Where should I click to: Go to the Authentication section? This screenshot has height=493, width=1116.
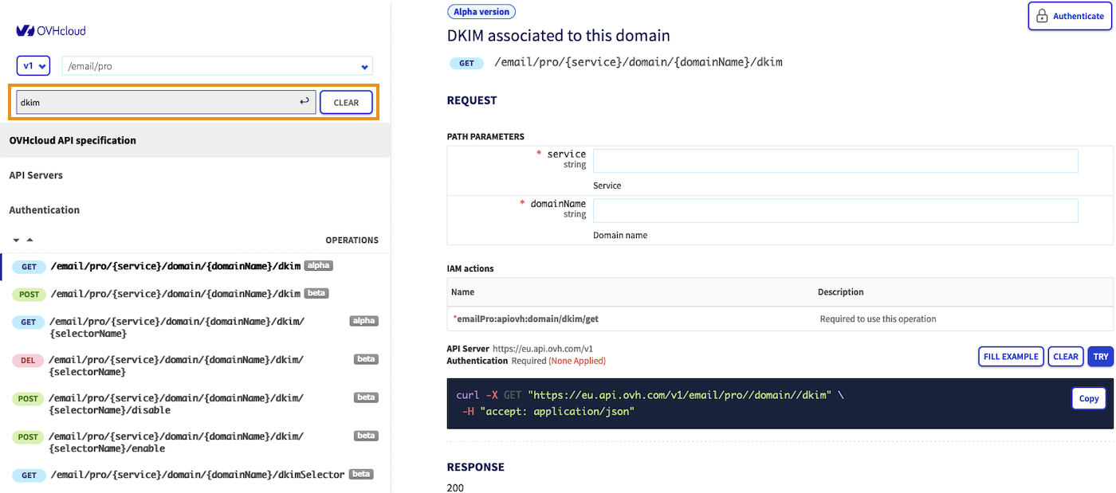coord(45,210)
